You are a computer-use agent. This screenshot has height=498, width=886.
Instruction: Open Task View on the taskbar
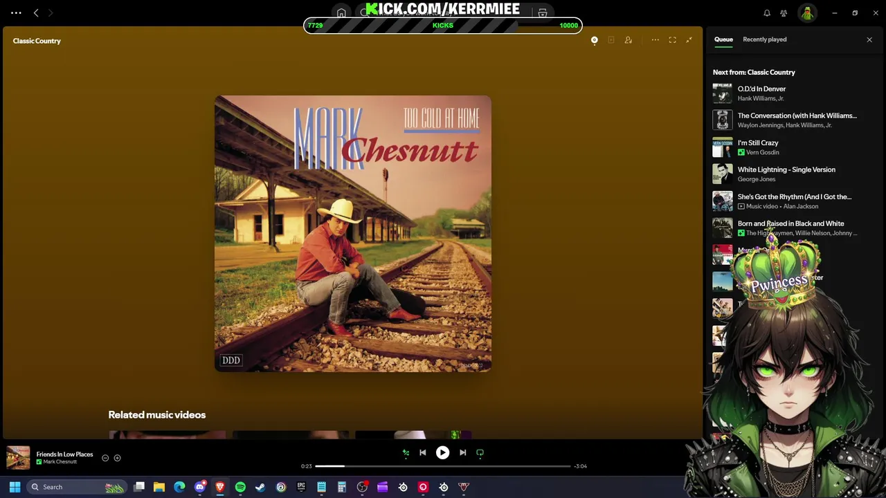click(139, 487)
